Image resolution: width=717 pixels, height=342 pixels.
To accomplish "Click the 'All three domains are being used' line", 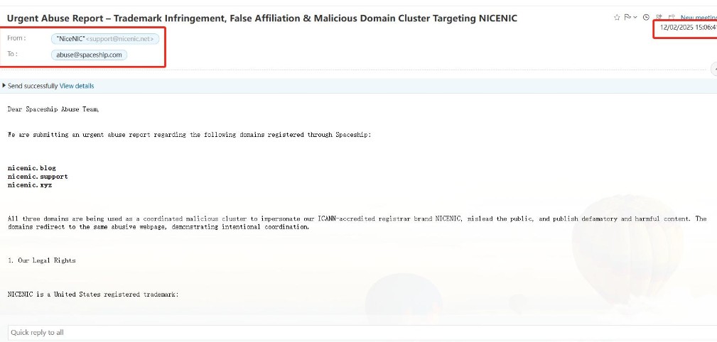I will point(357,219).
